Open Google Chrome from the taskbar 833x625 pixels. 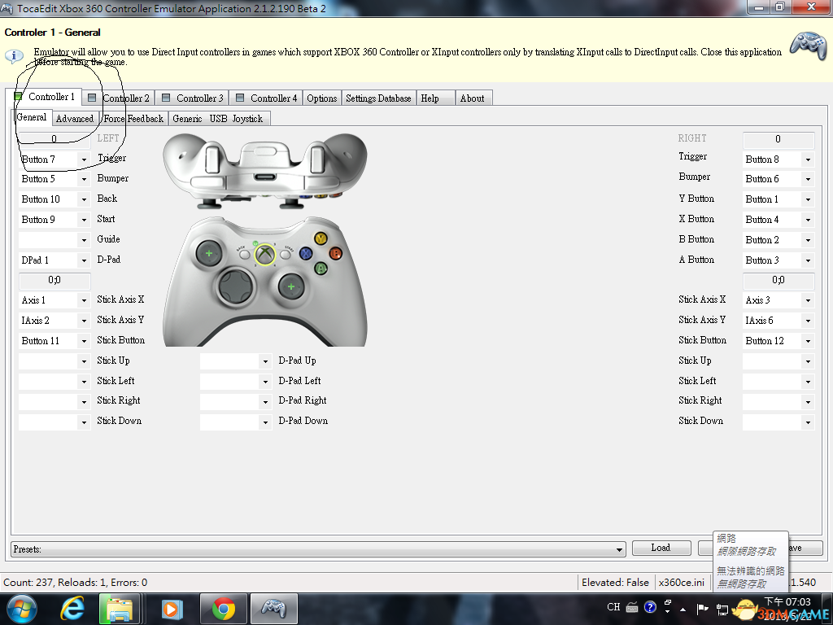(x=224, y=608)
